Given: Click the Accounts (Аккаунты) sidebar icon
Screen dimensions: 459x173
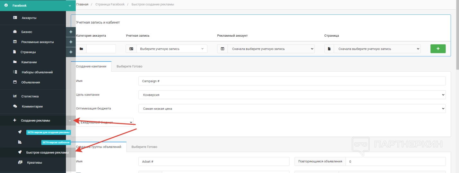Looking at the screenshot, I should (x=15, y=18).
